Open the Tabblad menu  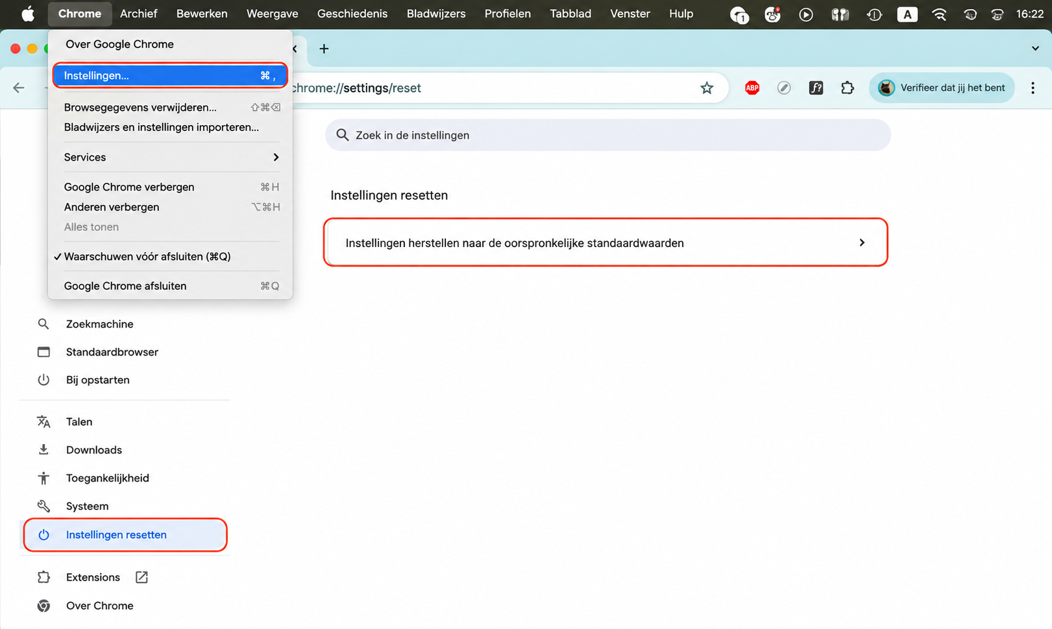pyautogui.click(x=570, y=14)
